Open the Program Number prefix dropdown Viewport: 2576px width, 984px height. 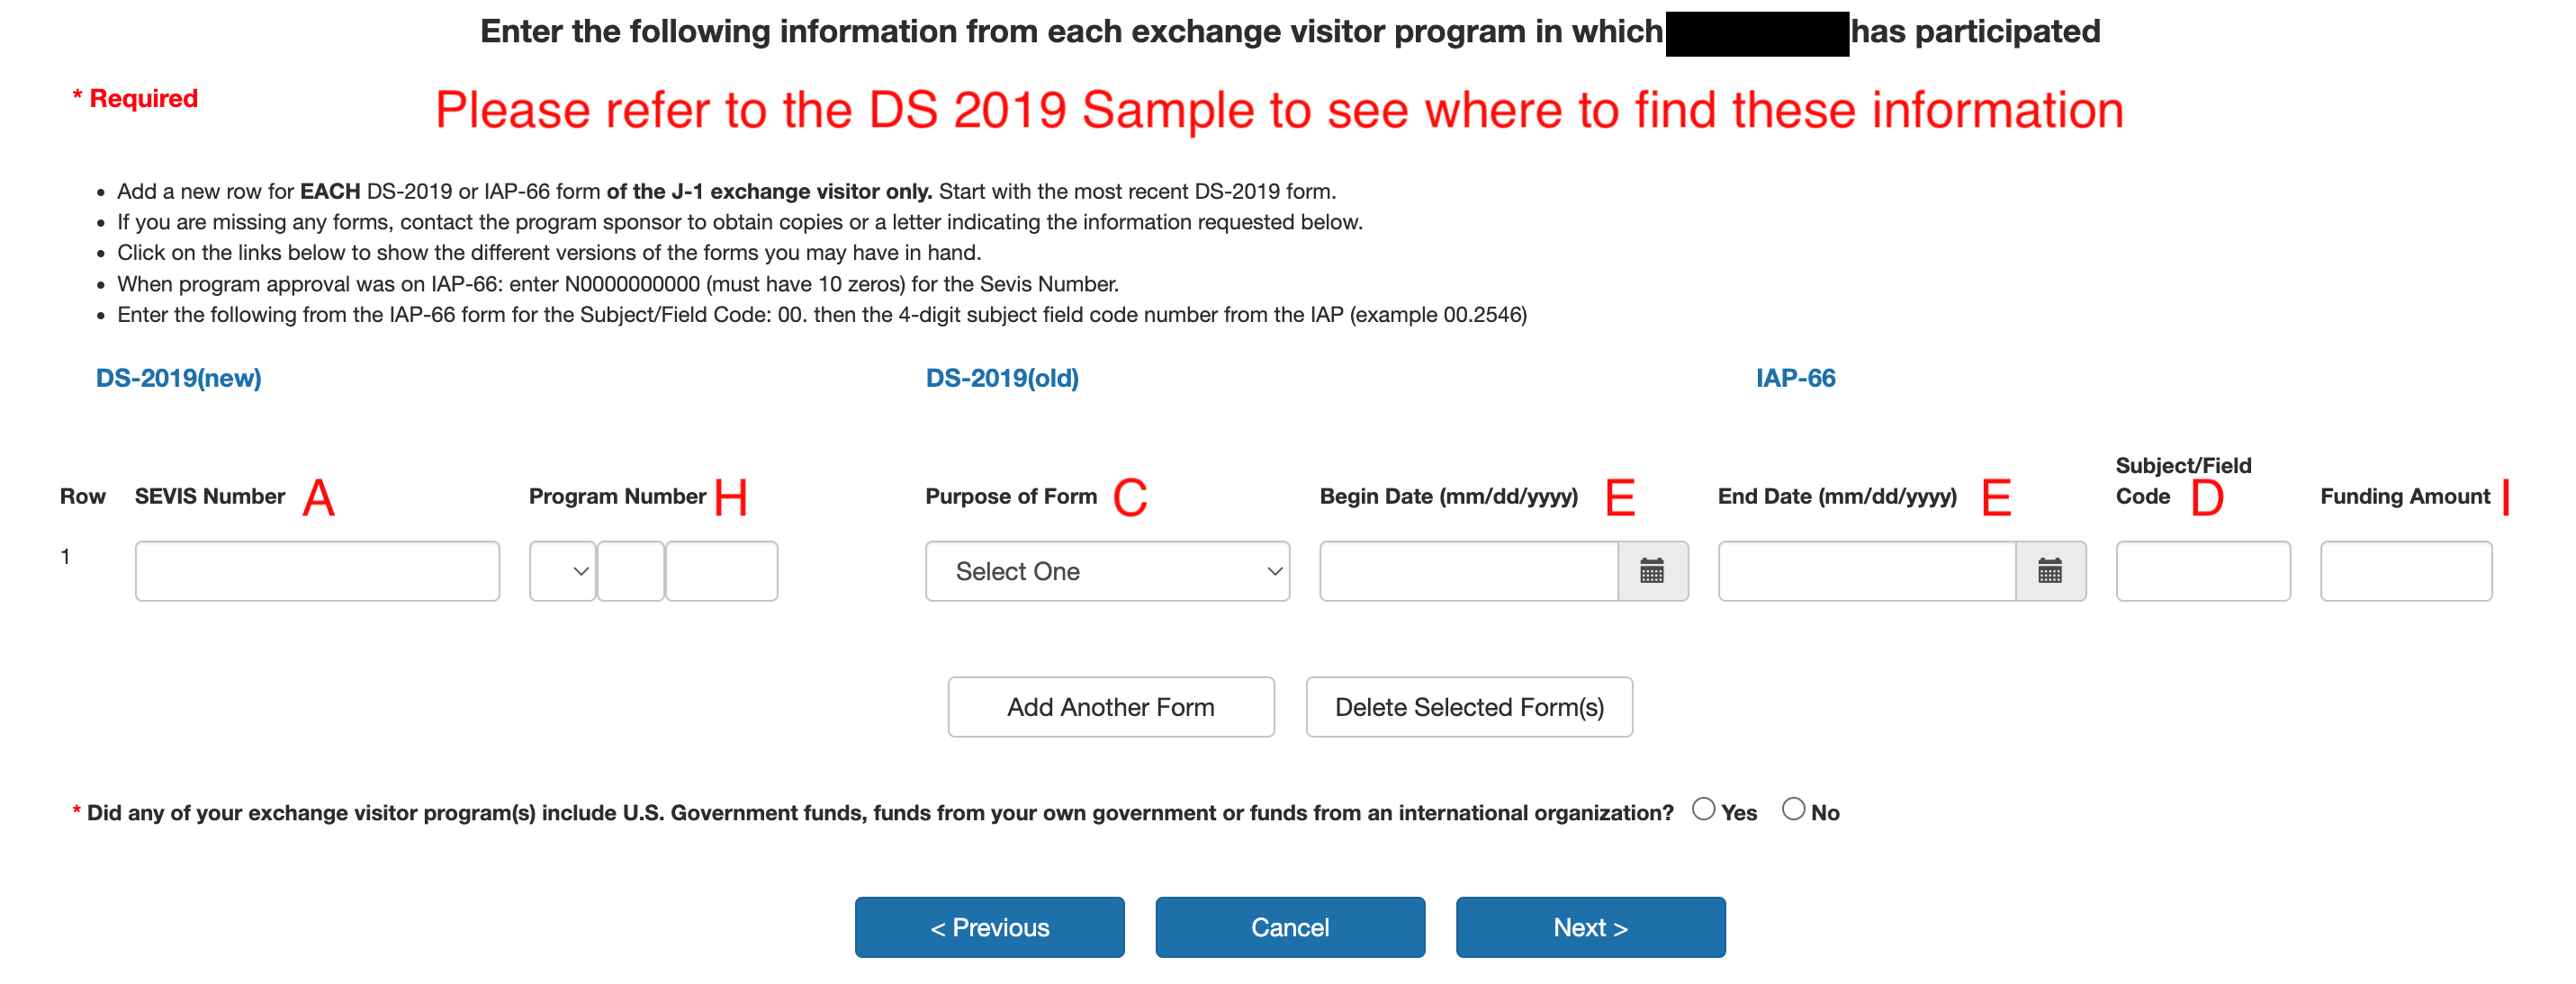pyautogui.click(x=562, y=571)
